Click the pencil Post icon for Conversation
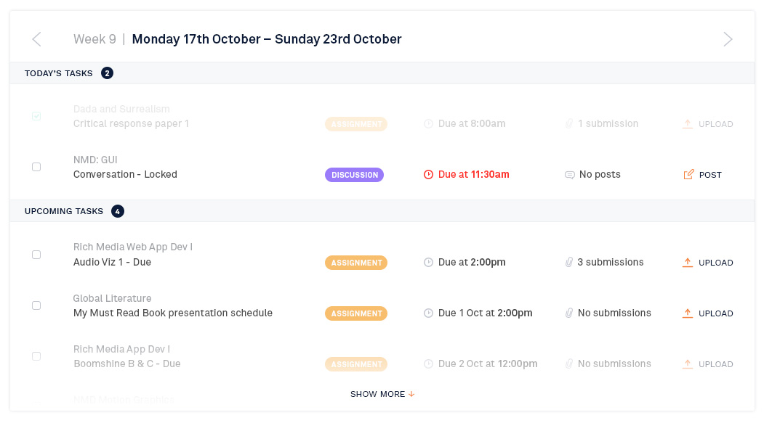This screenshot has height=423, width=764. tap(688, 175)
